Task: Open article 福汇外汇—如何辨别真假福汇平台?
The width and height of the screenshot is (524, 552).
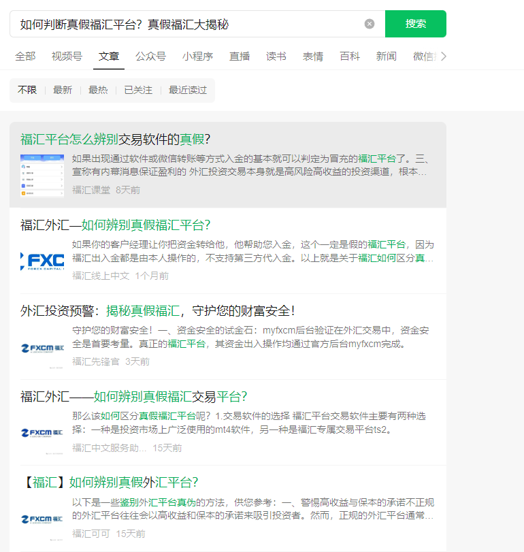Action: tap(115, 225)
